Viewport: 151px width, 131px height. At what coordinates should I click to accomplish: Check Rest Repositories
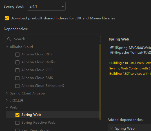point(17,130)
